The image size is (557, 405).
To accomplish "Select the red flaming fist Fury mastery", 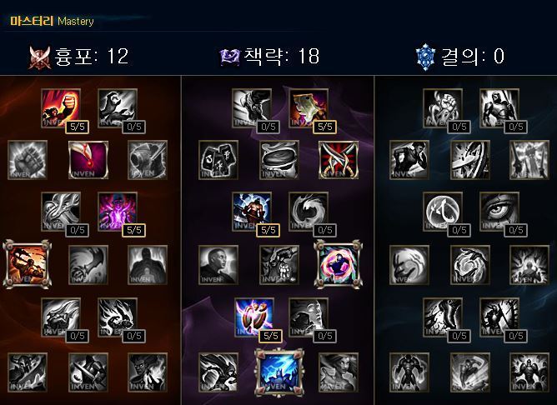I will [61, 107].
